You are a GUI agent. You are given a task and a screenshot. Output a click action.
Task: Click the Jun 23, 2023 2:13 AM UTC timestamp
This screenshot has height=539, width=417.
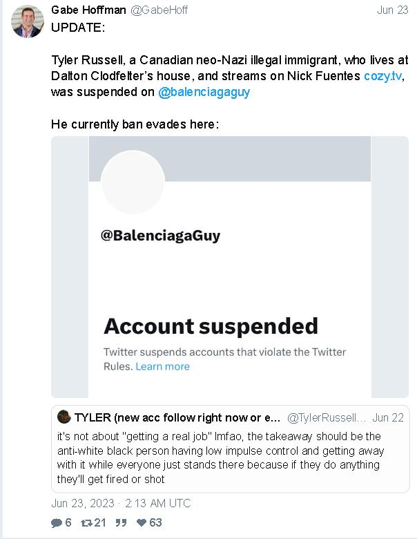point(121,503)
